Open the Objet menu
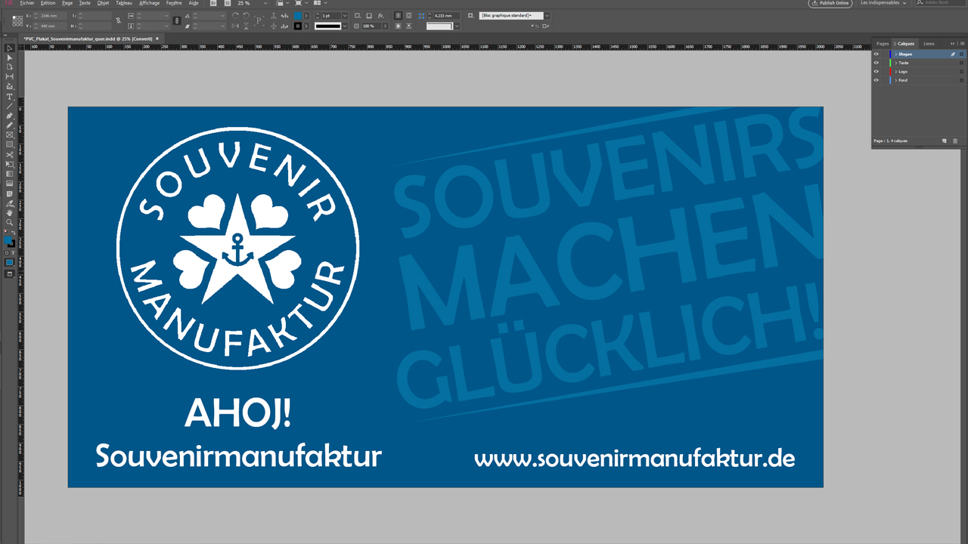This screenshot has width=968, height=544. click(x=103, y=3)
